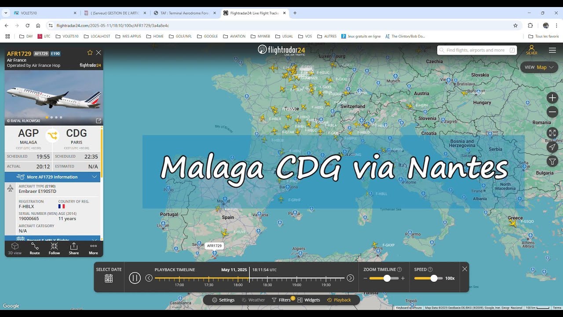Open Zoom Timeline help icon
Image resolution: width=563 pixels, height=317 pixels.
(399, 269)
